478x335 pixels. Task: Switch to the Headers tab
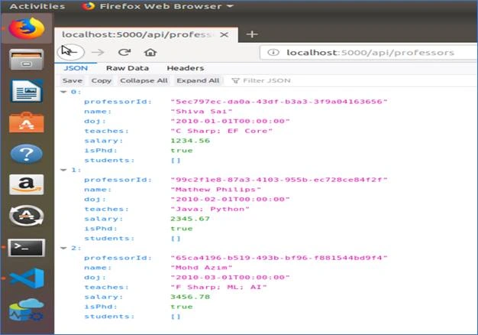click(x=186, y=68)
